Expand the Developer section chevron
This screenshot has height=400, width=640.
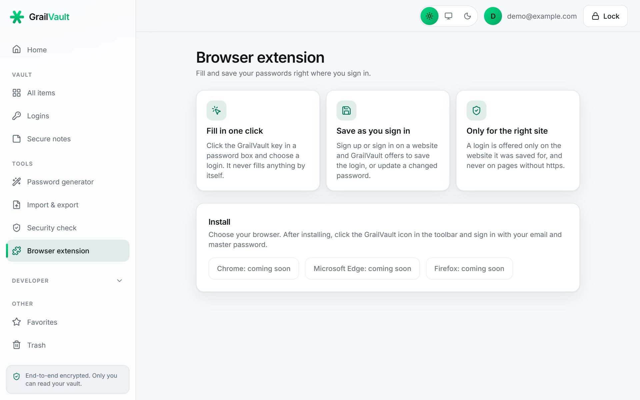[x=120, y=281]
